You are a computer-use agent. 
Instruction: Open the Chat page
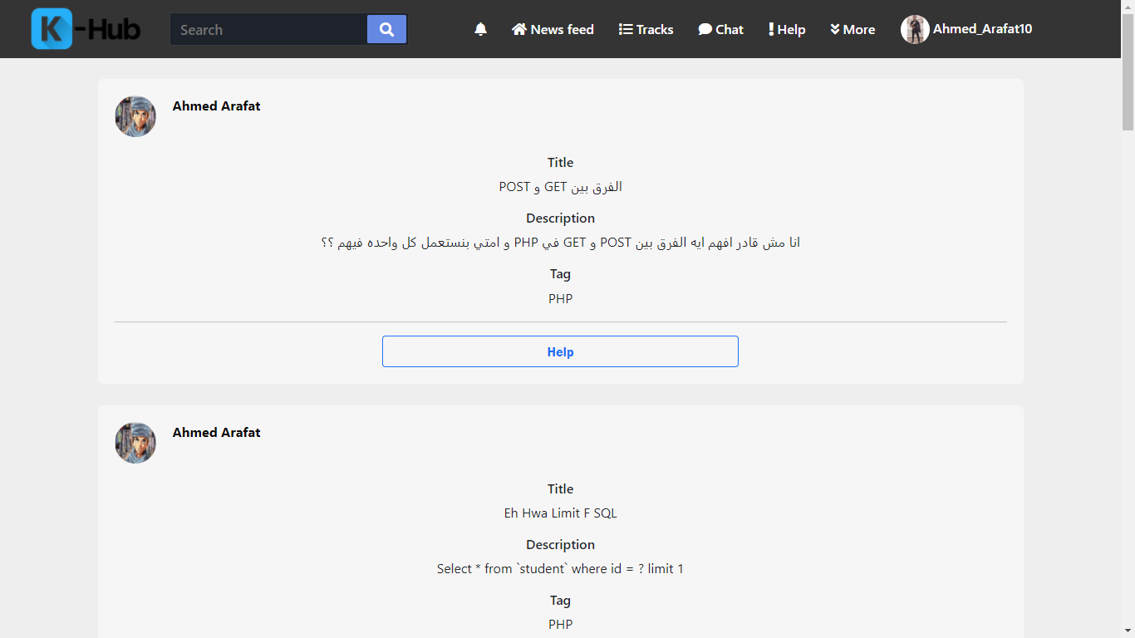tap(730, 29)
